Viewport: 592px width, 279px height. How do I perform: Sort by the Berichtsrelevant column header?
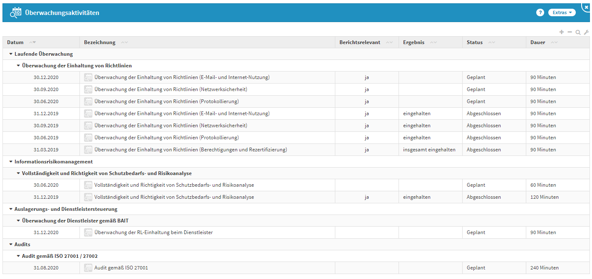coord(360,42)
